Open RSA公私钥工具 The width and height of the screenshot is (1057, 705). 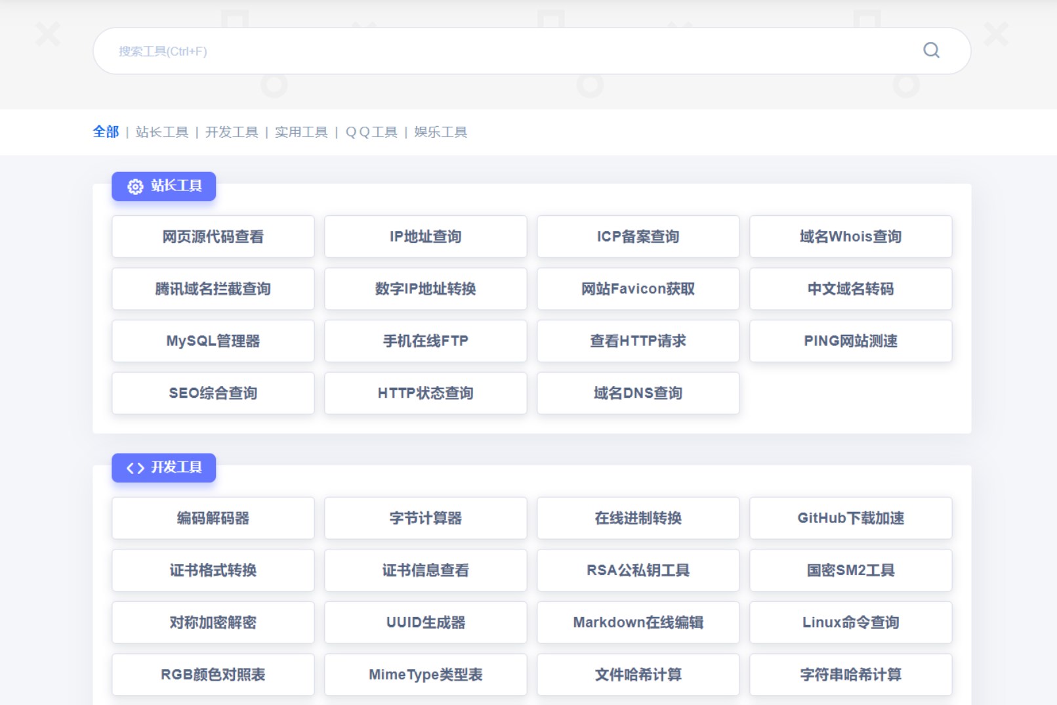[638, 570]
